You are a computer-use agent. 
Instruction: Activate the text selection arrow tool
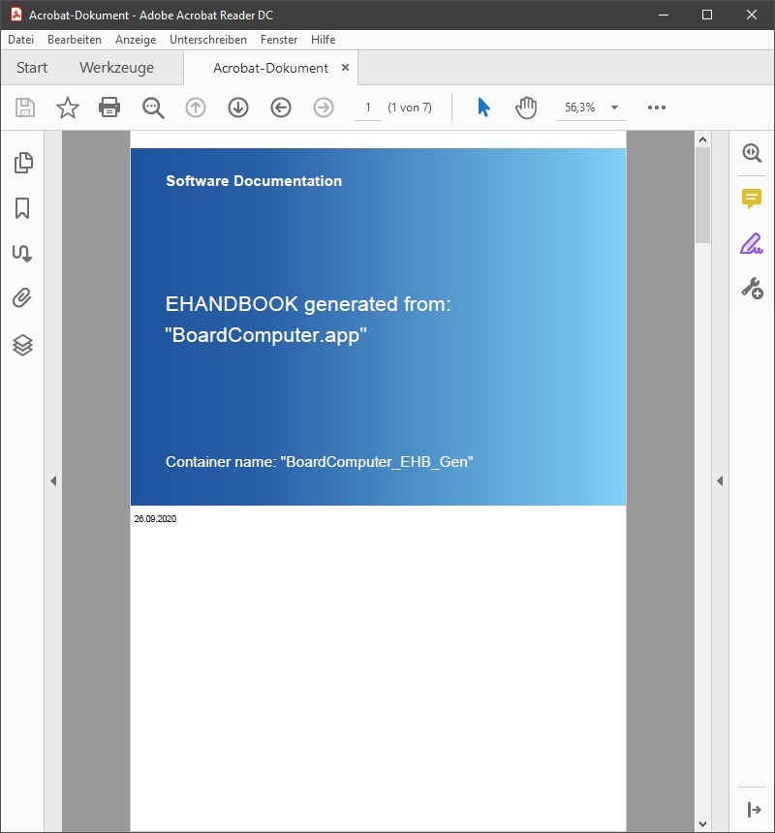click(x=482, y=108)
